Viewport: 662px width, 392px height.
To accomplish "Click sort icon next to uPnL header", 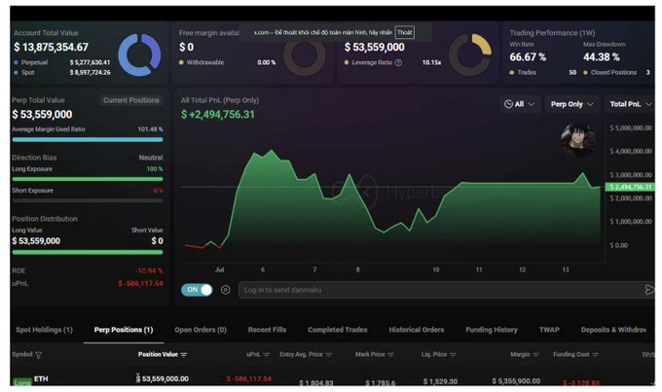I will pyautogui.click(x=267, y=355).
